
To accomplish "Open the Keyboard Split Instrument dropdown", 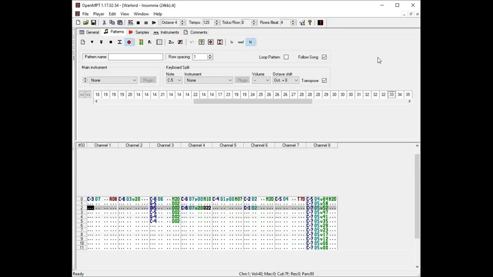I will (208, 80).
